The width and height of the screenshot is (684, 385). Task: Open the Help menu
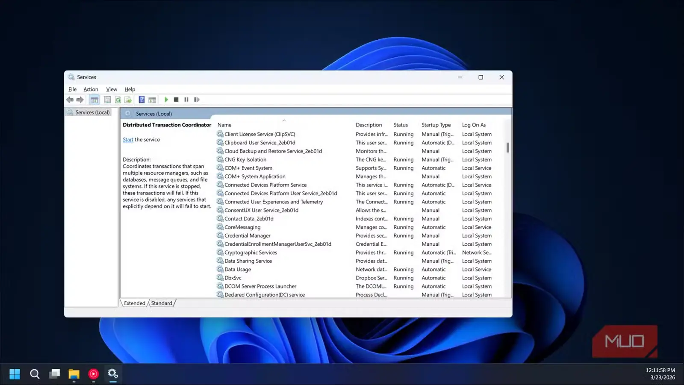click(130, 89)
